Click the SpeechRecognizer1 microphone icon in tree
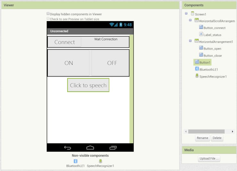 coord(197,76)
